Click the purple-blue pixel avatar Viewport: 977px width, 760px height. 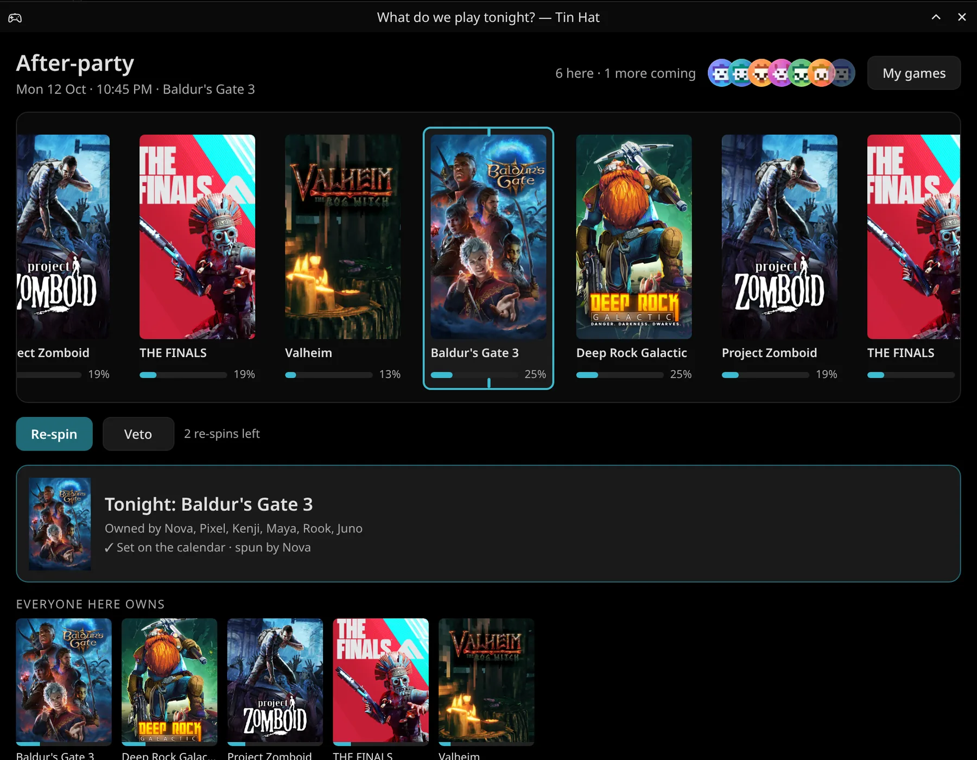[x=721, y=73]
